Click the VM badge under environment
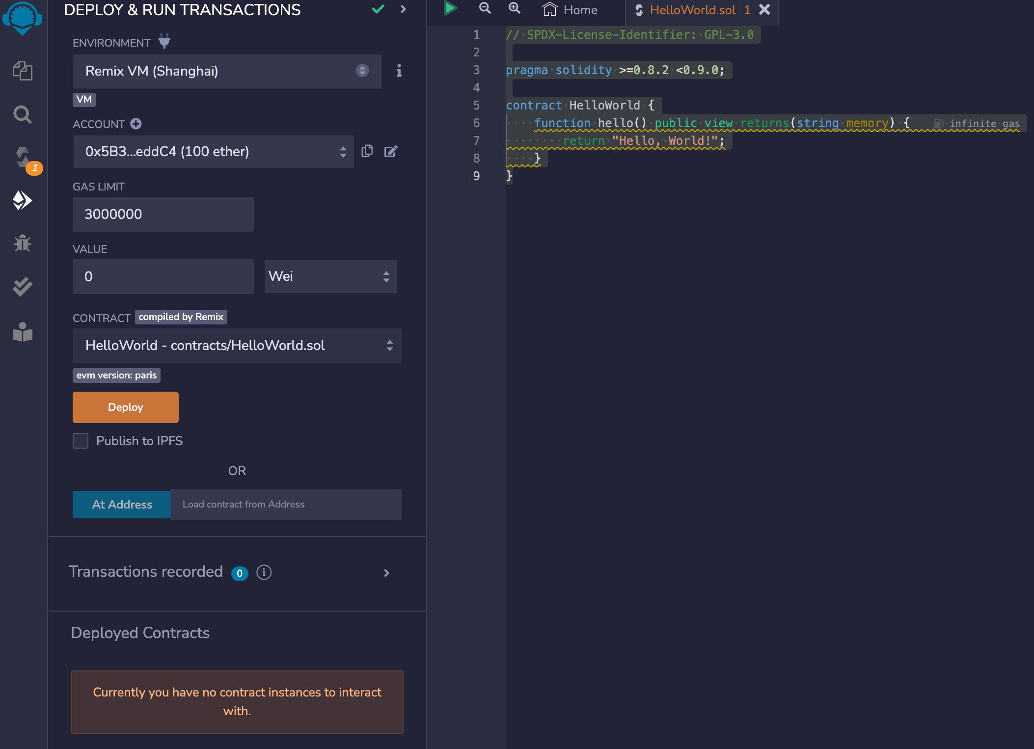This screenshot has height=749, width=1034. click(x=84, y=100)
